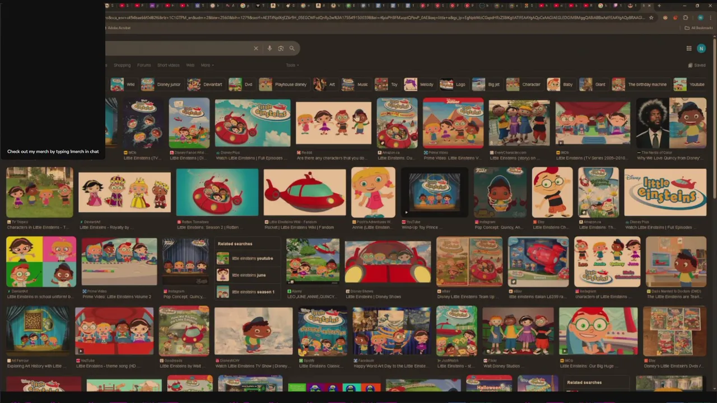This screenshot has width=717, height=403.
Task: Filter images by Logo chip
Action: pyautogui.click(x=453, y=85)
